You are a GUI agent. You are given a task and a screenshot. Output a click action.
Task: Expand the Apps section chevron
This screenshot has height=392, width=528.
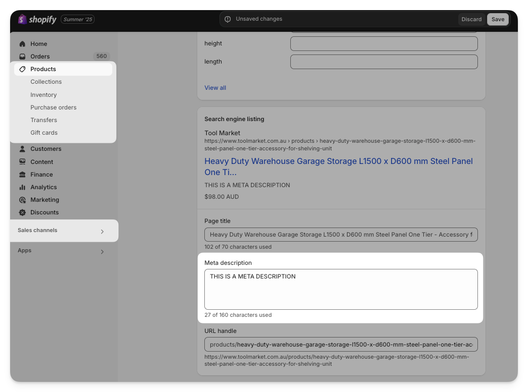(x=102, y=252)
